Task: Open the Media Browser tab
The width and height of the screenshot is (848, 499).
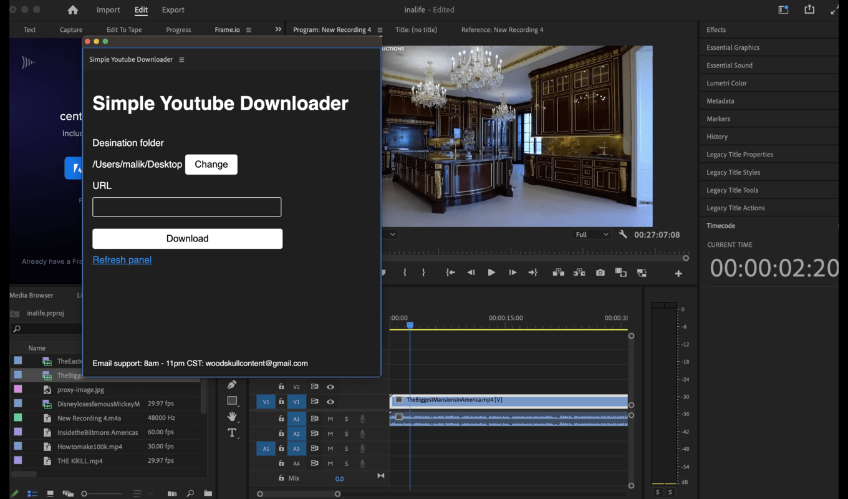Action: 32,295
